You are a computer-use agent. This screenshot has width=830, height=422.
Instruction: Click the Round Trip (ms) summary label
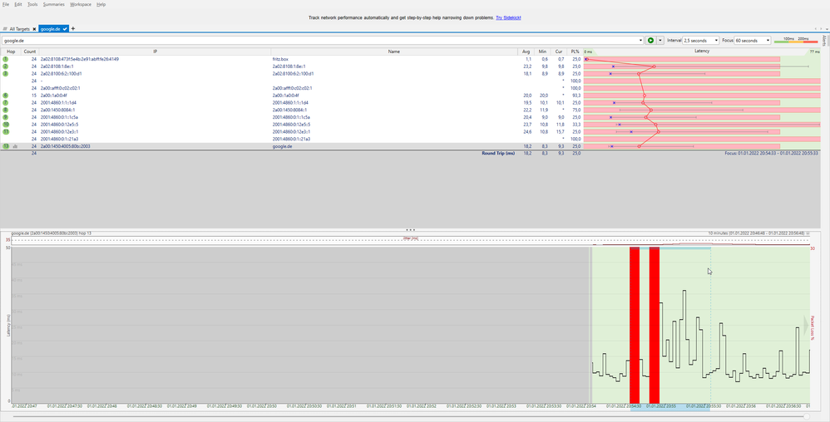point(497,153)
